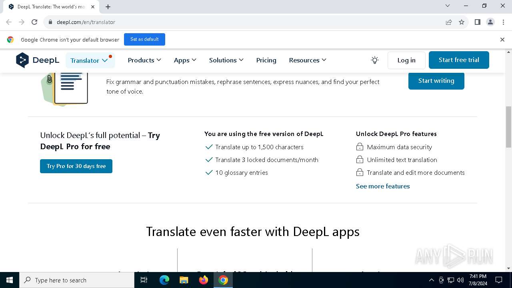The height and width of the screenshot is (288, 512).
Task: Show hidden system tray icons
Action: (431, 280)
